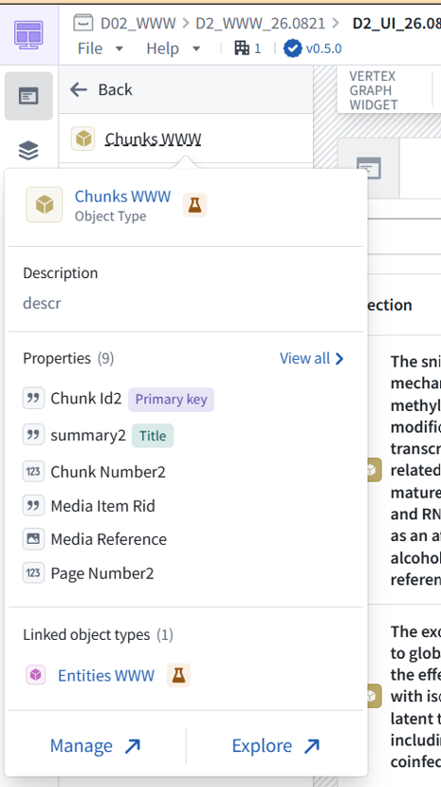The width and height of the screenshot is (441, 787).
Task: Click the Properties (9) heading
Action: click(68, 358)
